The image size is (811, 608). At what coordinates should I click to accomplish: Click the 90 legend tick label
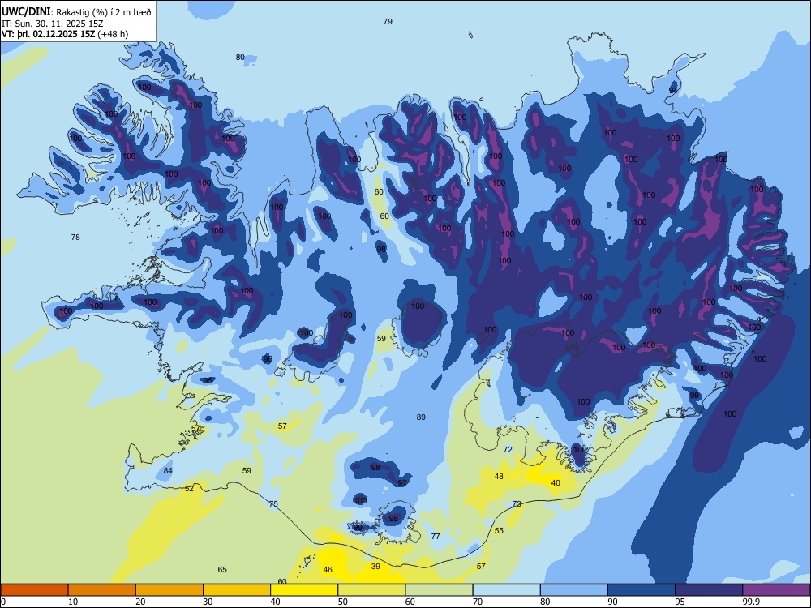point(612,602)
